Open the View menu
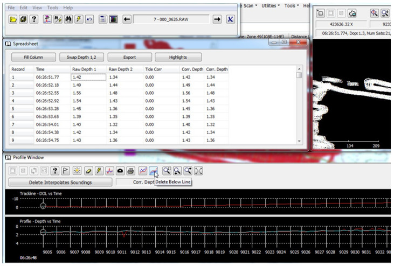The image size is (394, 266). click(x=37, y=8)
